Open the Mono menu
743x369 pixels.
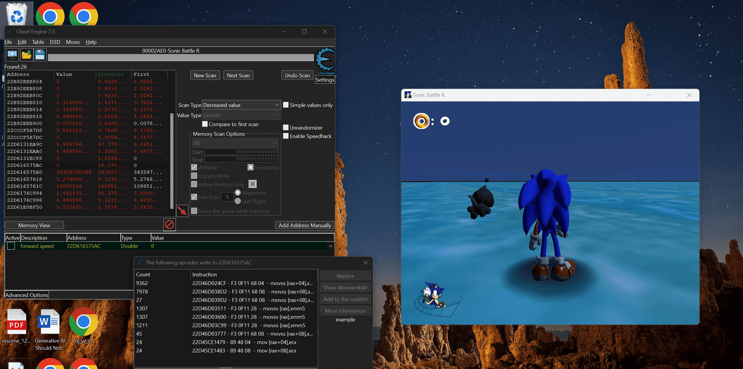(x=73, y=42)
